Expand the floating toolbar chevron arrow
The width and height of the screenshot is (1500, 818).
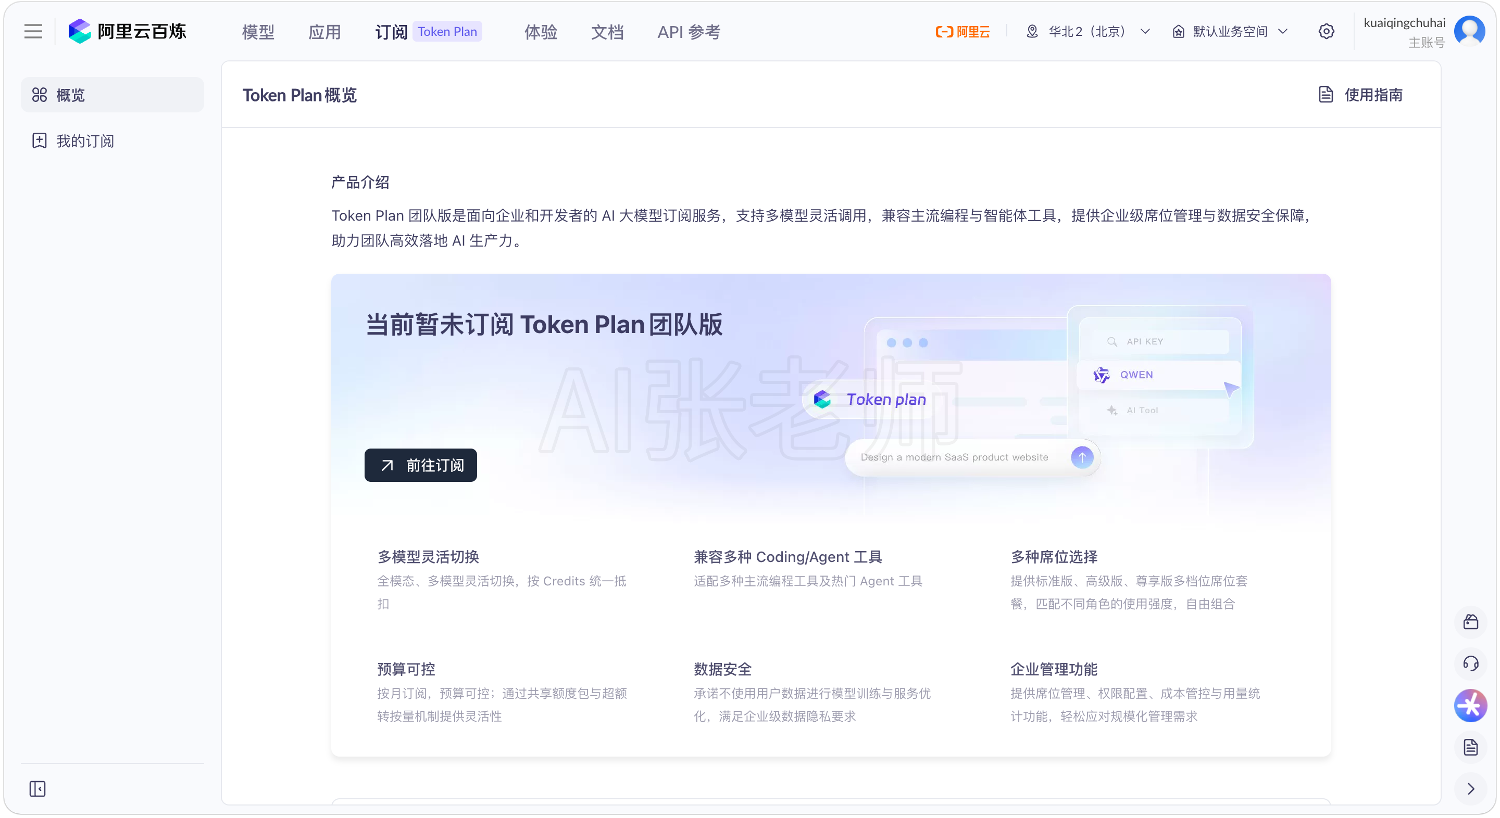tap(1470, 789)
